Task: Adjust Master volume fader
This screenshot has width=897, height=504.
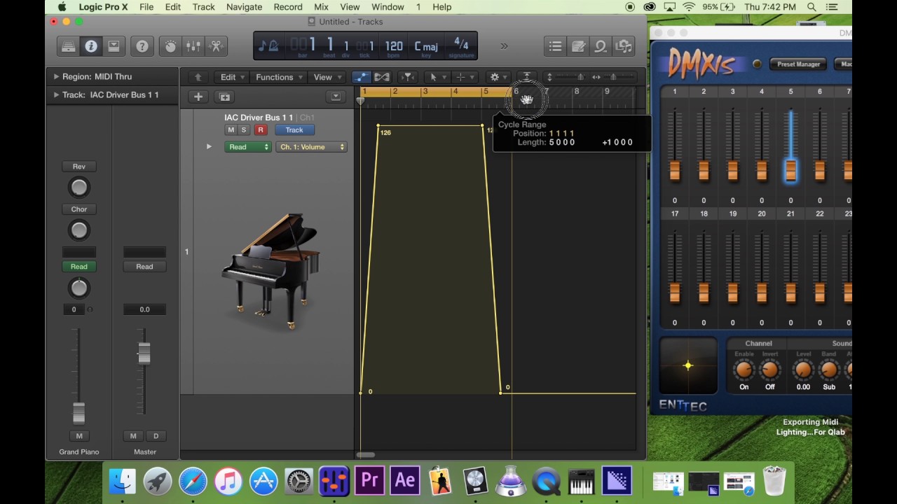Action: click(x=144, y=353)
